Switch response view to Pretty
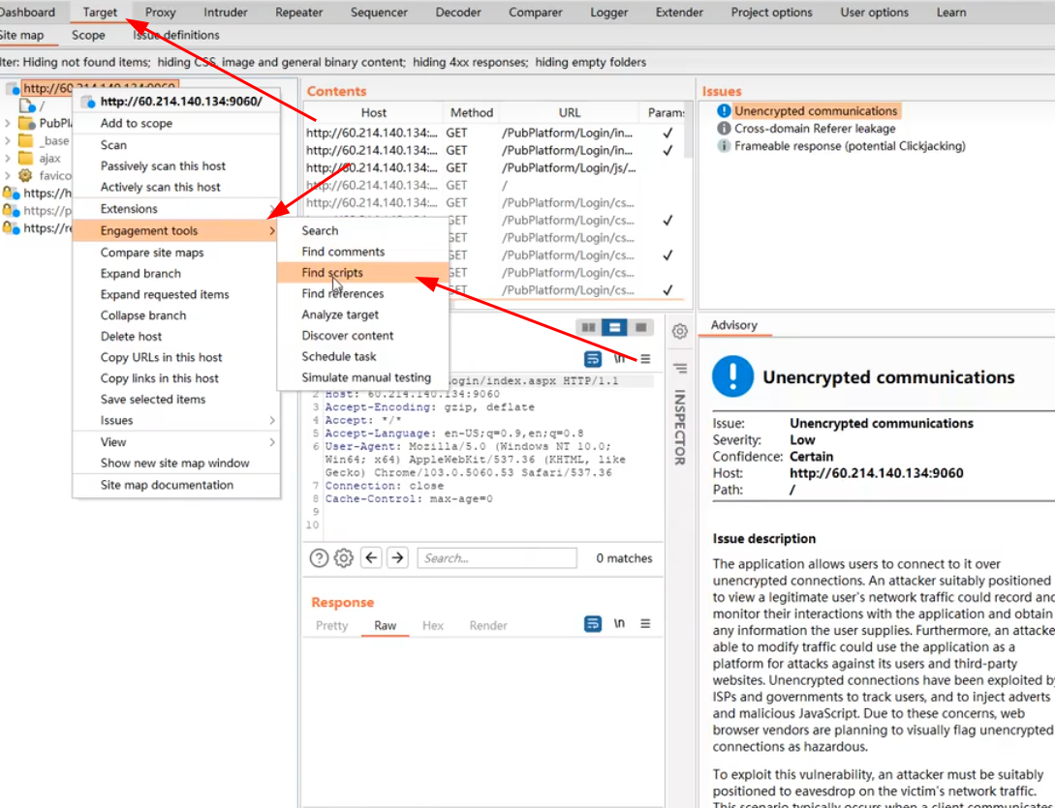Viewport: 1055px width, 808px height. coord(331,625)
